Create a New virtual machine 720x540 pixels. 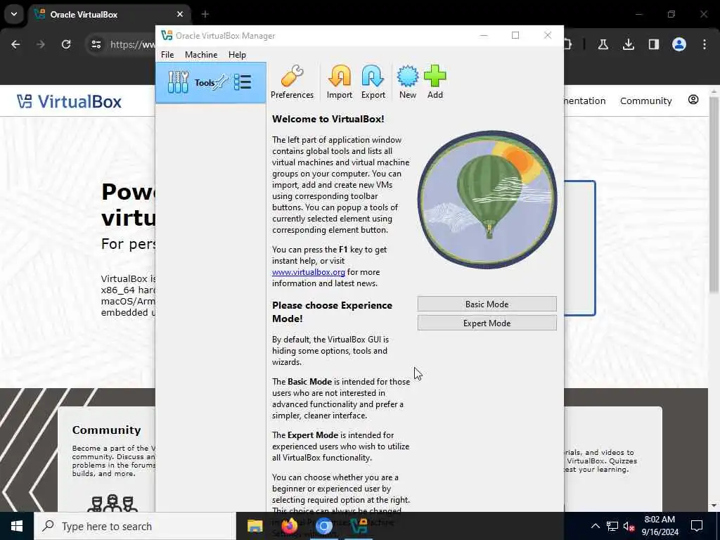pyautogui.click(x=407, y=82)
